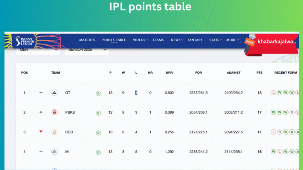Click PBKS's N no-result form circle
This screenshot has height=170, width=303.
(292, 113)
